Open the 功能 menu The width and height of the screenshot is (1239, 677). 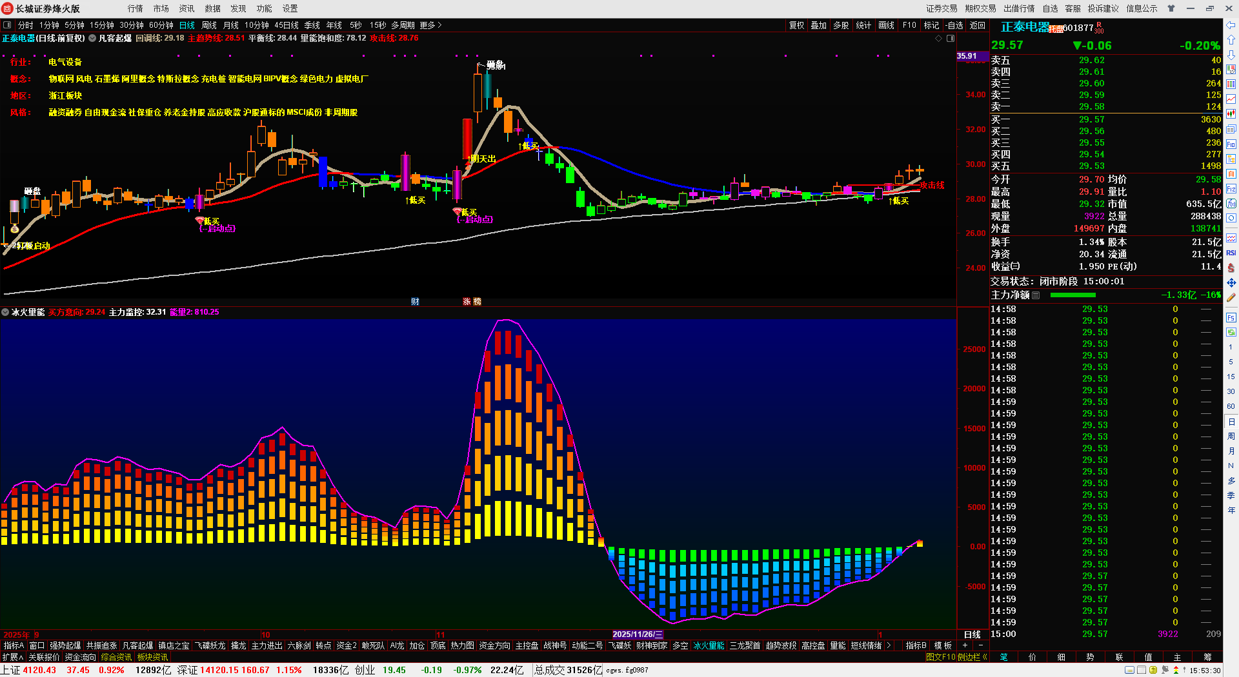[265, 8]
